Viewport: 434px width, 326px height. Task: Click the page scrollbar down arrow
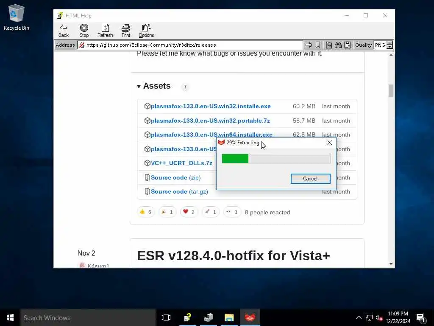coord(391,264)
